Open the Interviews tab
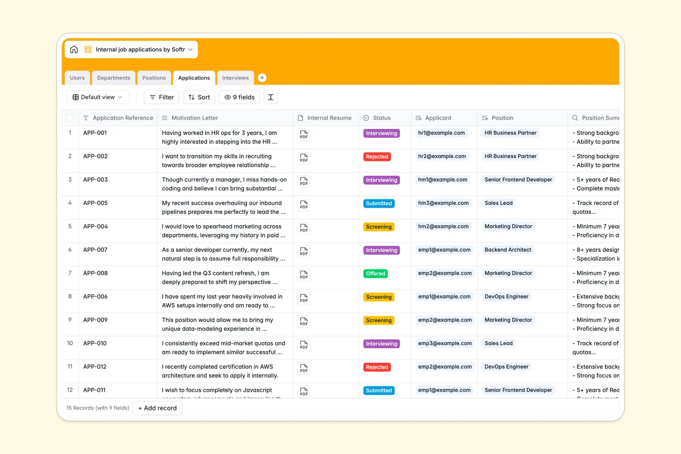 235,78
